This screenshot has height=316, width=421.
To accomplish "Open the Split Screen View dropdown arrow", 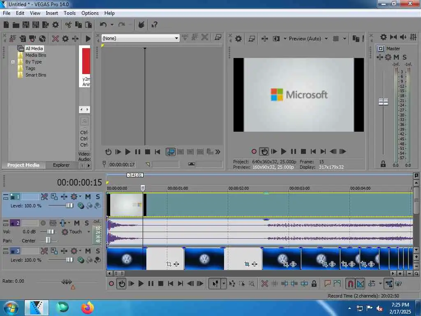I will [x=285, y=39].
